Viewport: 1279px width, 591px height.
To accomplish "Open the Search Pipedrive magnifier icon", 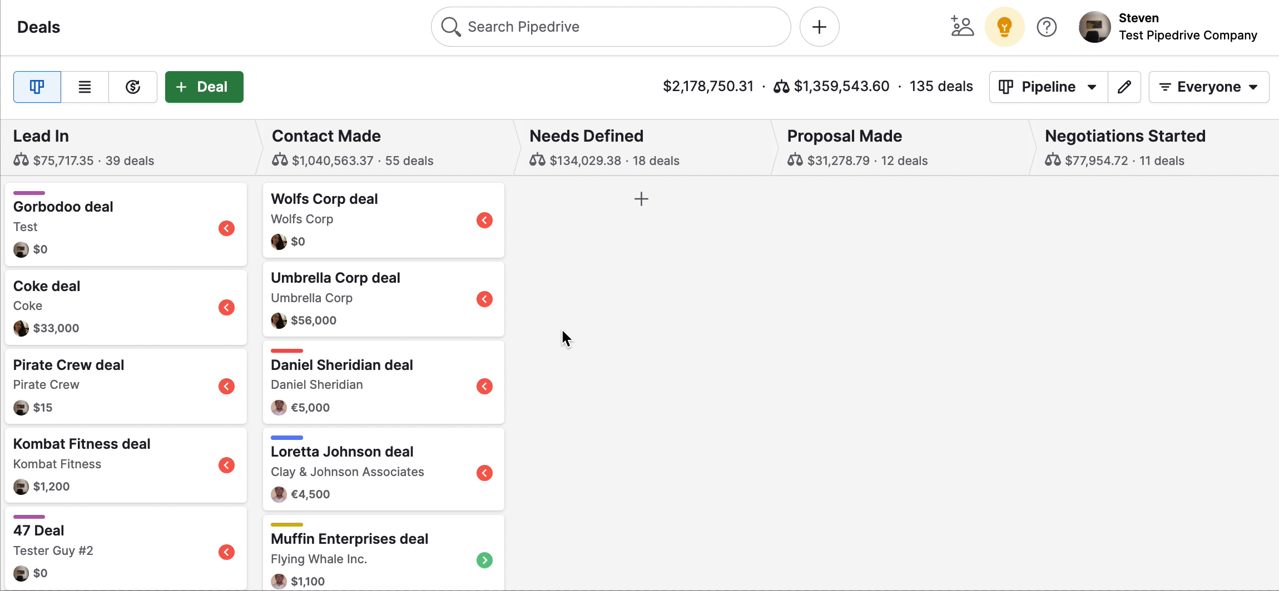I will 450,26.
